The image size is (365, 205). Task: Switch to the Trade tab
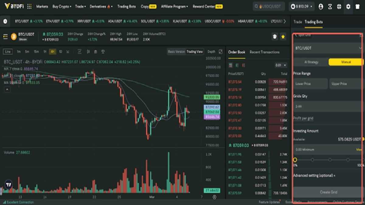pos(297,22)
